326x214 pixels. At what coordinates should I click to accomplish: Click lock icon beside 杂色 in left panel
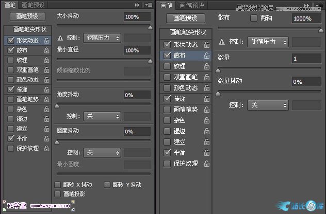click(47, 109)
